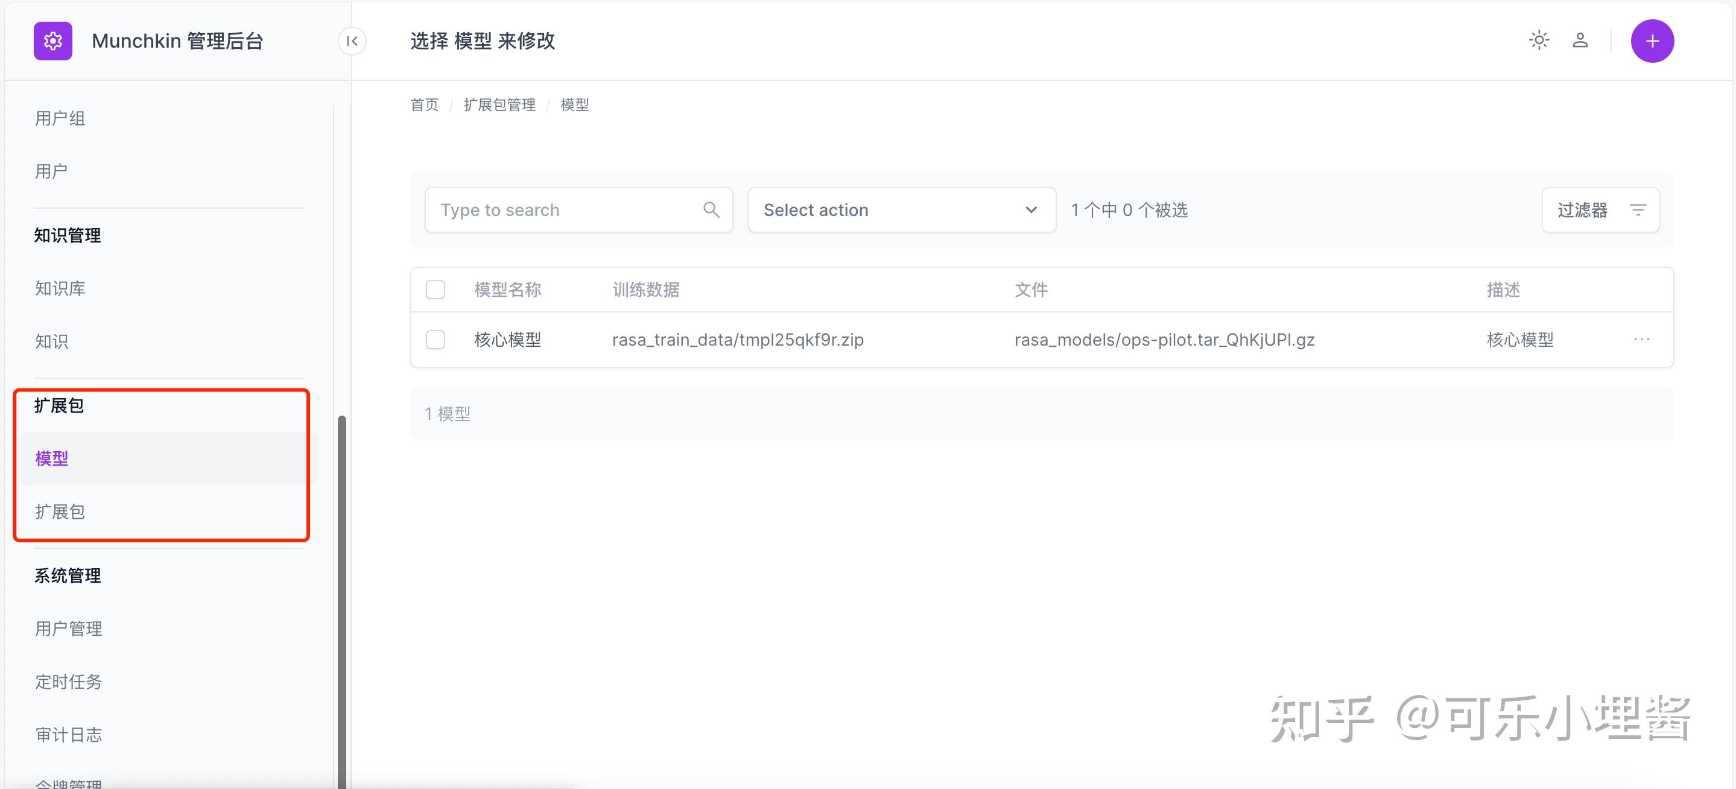Sort by 模型名称 column header

pos(507,290)
